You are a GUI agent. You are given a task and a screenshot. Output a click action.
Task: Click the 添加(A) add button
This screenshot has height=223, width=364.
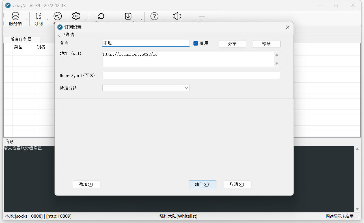pos(87,184)
